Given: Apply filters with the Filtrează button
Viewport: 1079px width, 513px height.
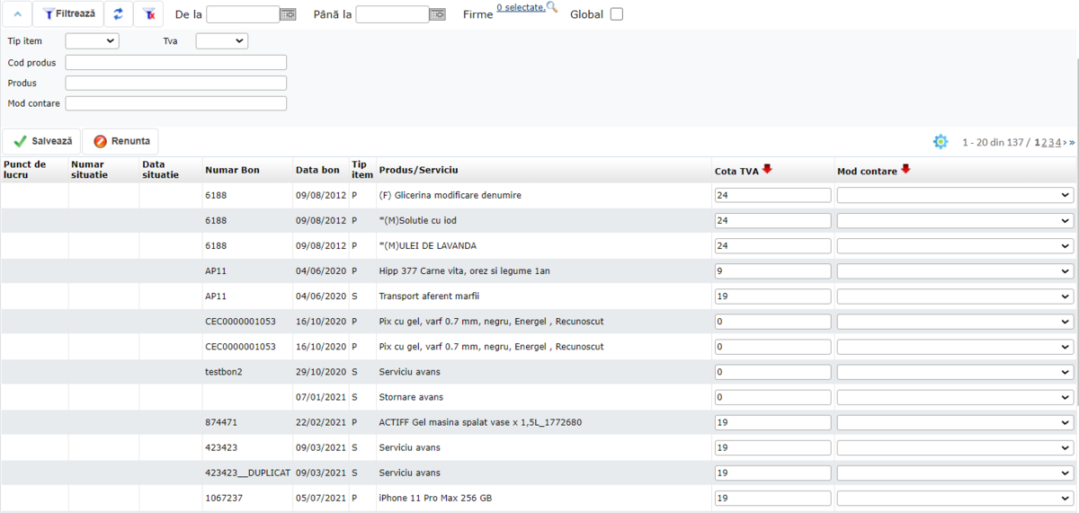Looking at the screenshot, I should pos(69,13).
